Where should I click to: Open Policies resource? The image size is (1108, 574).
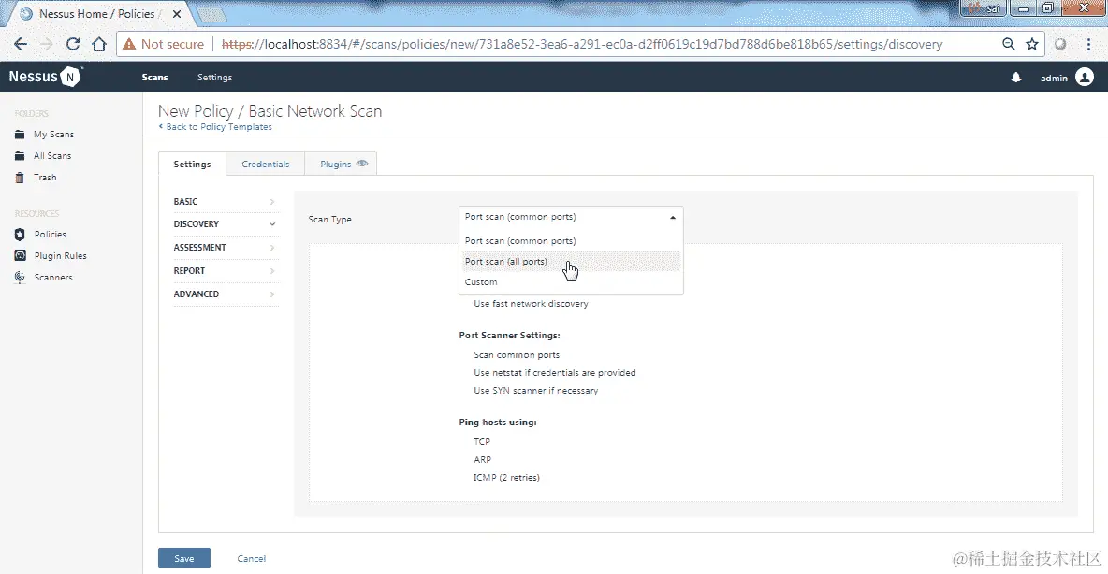coord(51,235)
